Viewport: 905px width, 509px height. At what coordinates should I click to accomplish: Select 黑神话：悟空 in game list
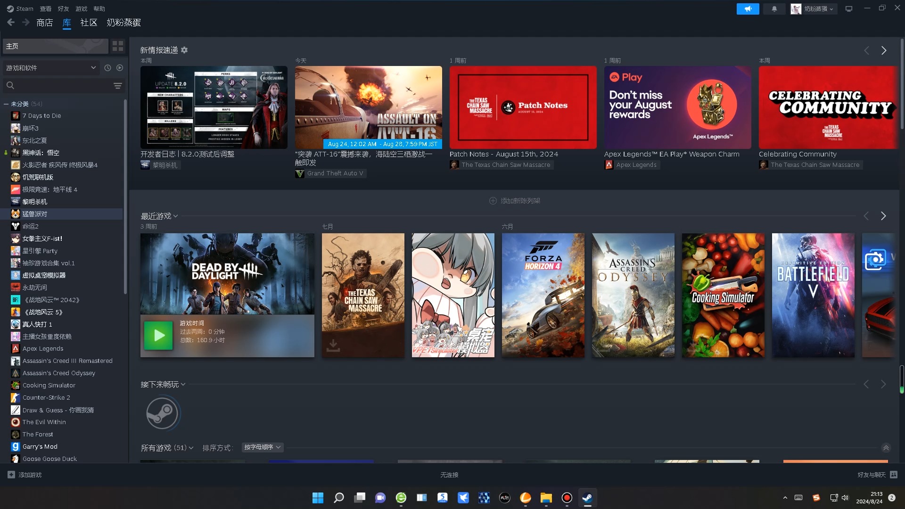tap(41, 153)
